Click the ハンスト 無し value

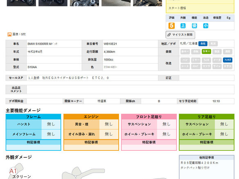click(x=51, y=124)
